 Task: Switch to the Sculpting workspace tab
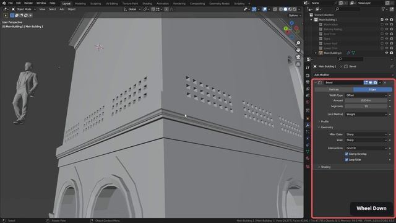96,4
